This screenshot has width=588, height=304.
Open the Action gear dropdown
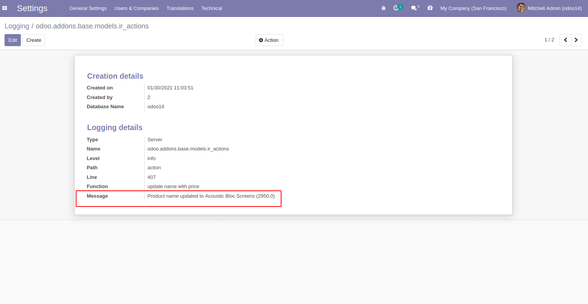point(269,40)
